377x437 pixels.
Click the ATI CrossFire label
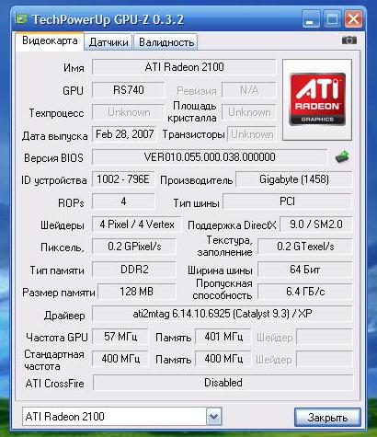[54, 384]
